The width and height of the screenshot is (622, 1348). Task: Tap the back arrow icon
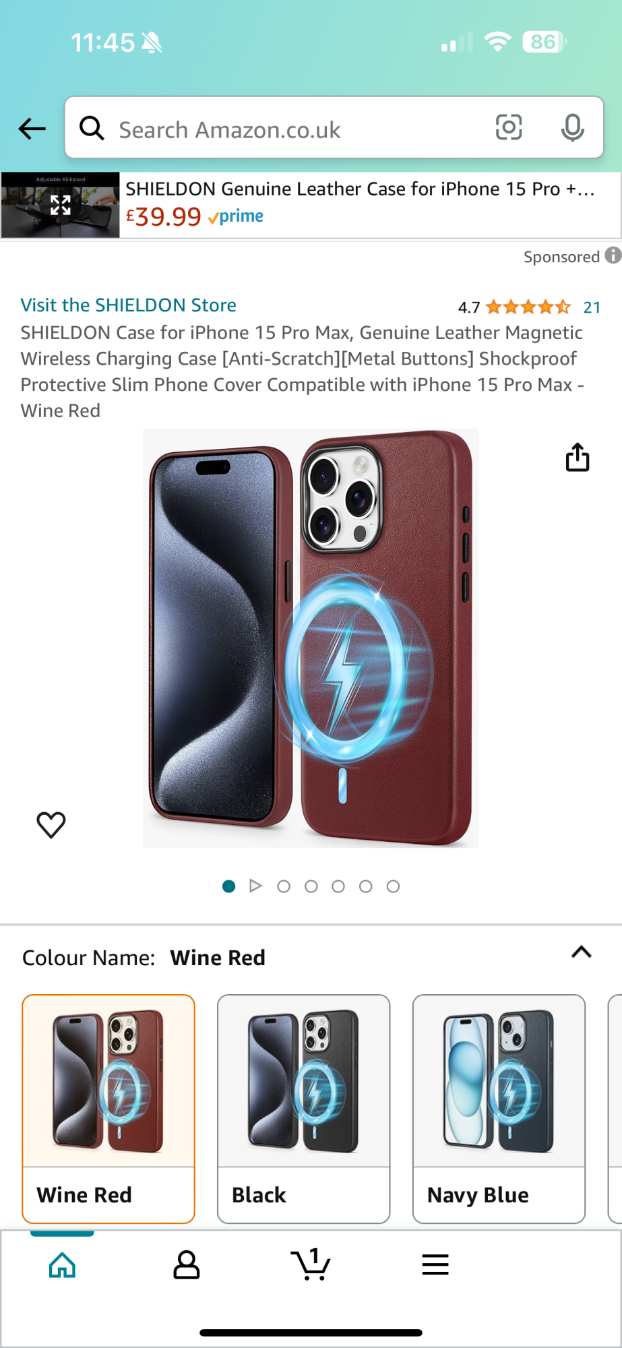pyautogui.click(x=32, y=128)
